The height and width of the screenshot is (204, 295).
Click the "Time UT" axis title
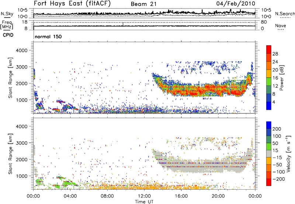click(144, 202)
